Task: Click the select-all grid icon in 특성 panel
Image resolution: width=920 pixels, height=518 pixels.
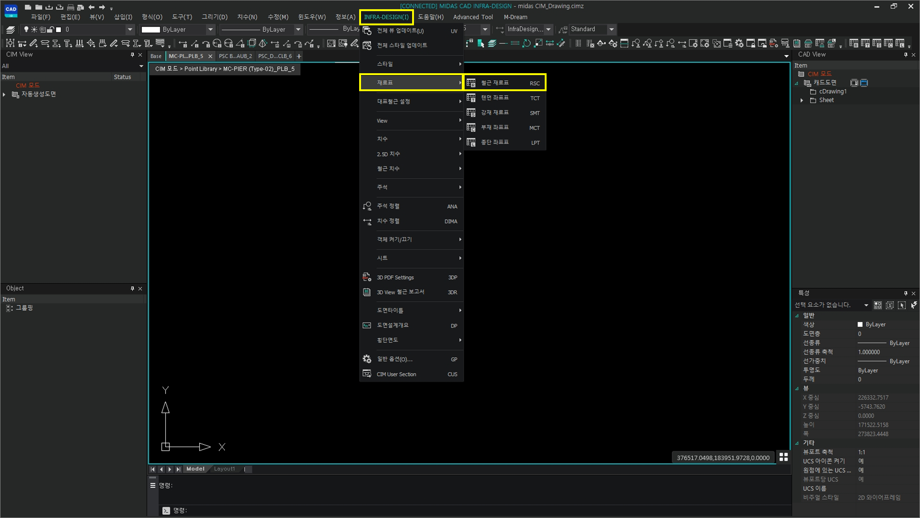Action: tap(878, 305)
